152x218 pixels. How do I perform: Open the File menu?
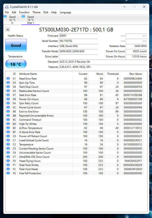click(7, 12)
